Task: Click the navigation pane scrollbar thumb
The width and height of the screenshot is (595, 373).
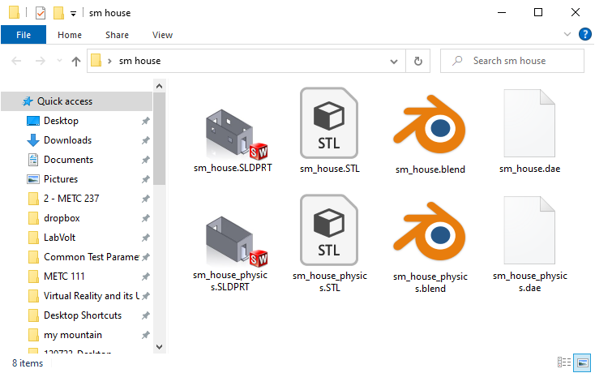Action: point(160,139)
